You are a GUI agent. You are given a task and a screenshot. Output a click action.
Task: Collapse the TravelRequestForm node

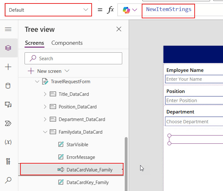[x=37, y=82]
